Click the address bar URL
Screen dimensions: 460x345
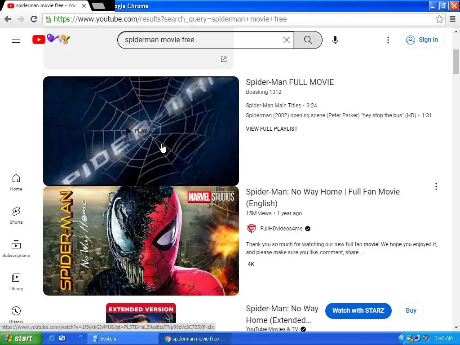(170, 19)
